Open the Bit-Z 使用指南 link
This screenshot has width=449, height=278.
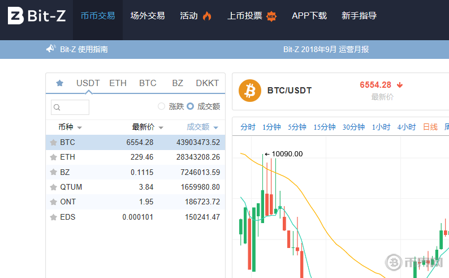(x=84, y=49)
